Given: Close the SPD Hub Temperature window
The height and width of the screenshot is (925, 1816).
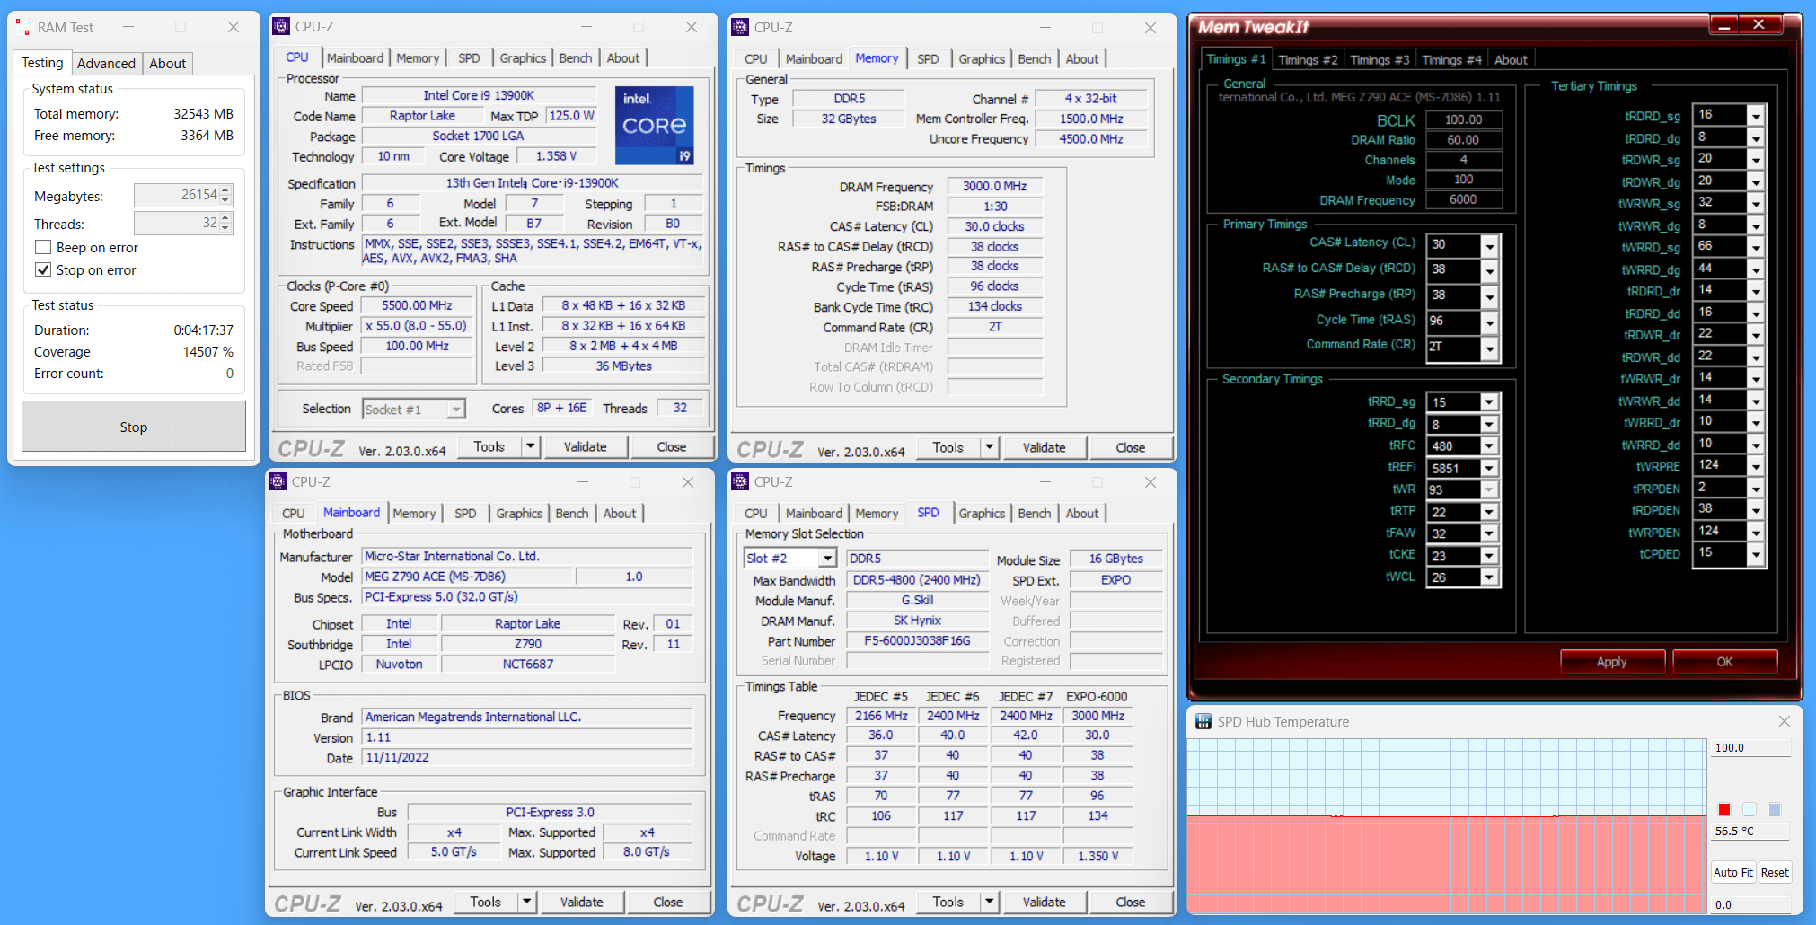Looking at the screenshot, I should tap(1784, 722).
